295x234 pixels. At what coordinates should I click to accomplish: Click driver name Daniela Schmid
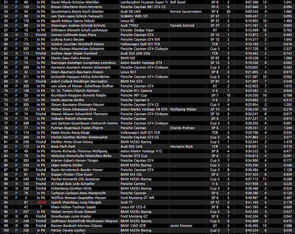(182, 25)
